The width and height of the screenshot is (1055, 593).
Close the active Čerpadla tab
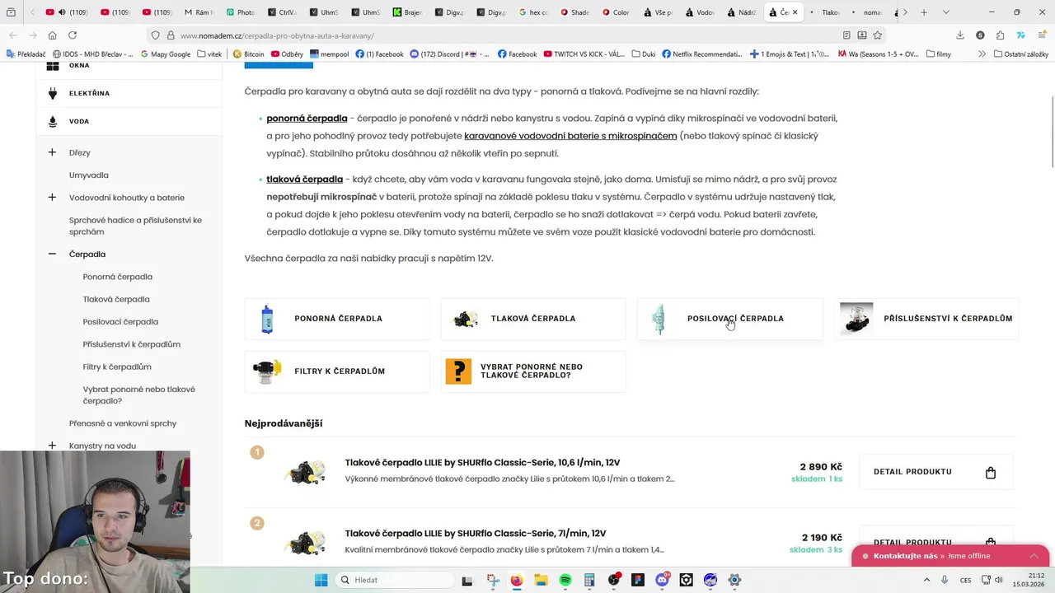[x=795, y=12]
